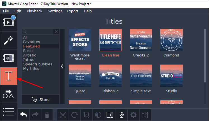Viewport: 209px width, 121px height.
Task: Open the Import media tab icon
Action: tap(8, 22)
